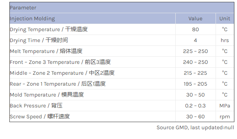Select the Drying Time row label

39,40
